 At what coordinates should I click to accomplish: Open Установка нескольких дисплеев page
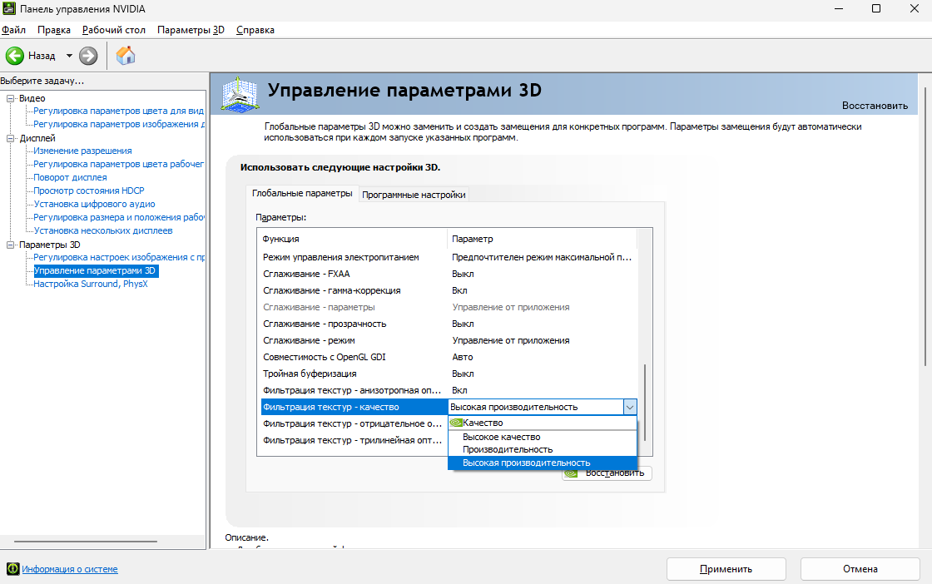pos(103,230)
